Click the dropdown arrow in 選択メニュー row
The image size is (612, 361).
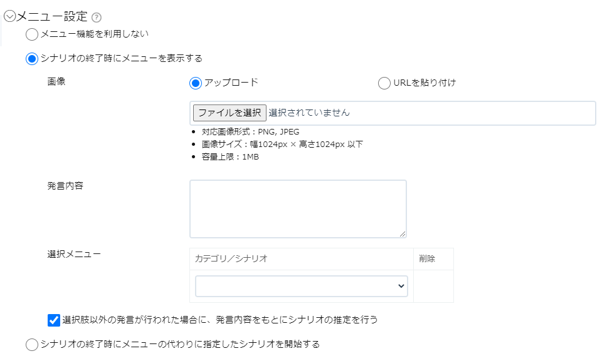[401, 286]
